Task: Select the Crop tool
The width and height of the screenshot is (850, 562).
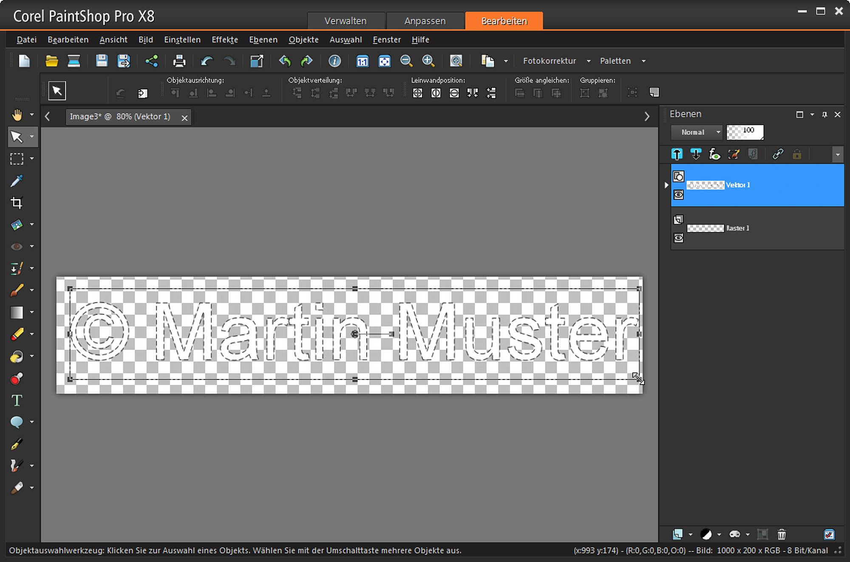Action: pyautogui.click(x=17, y=203)
